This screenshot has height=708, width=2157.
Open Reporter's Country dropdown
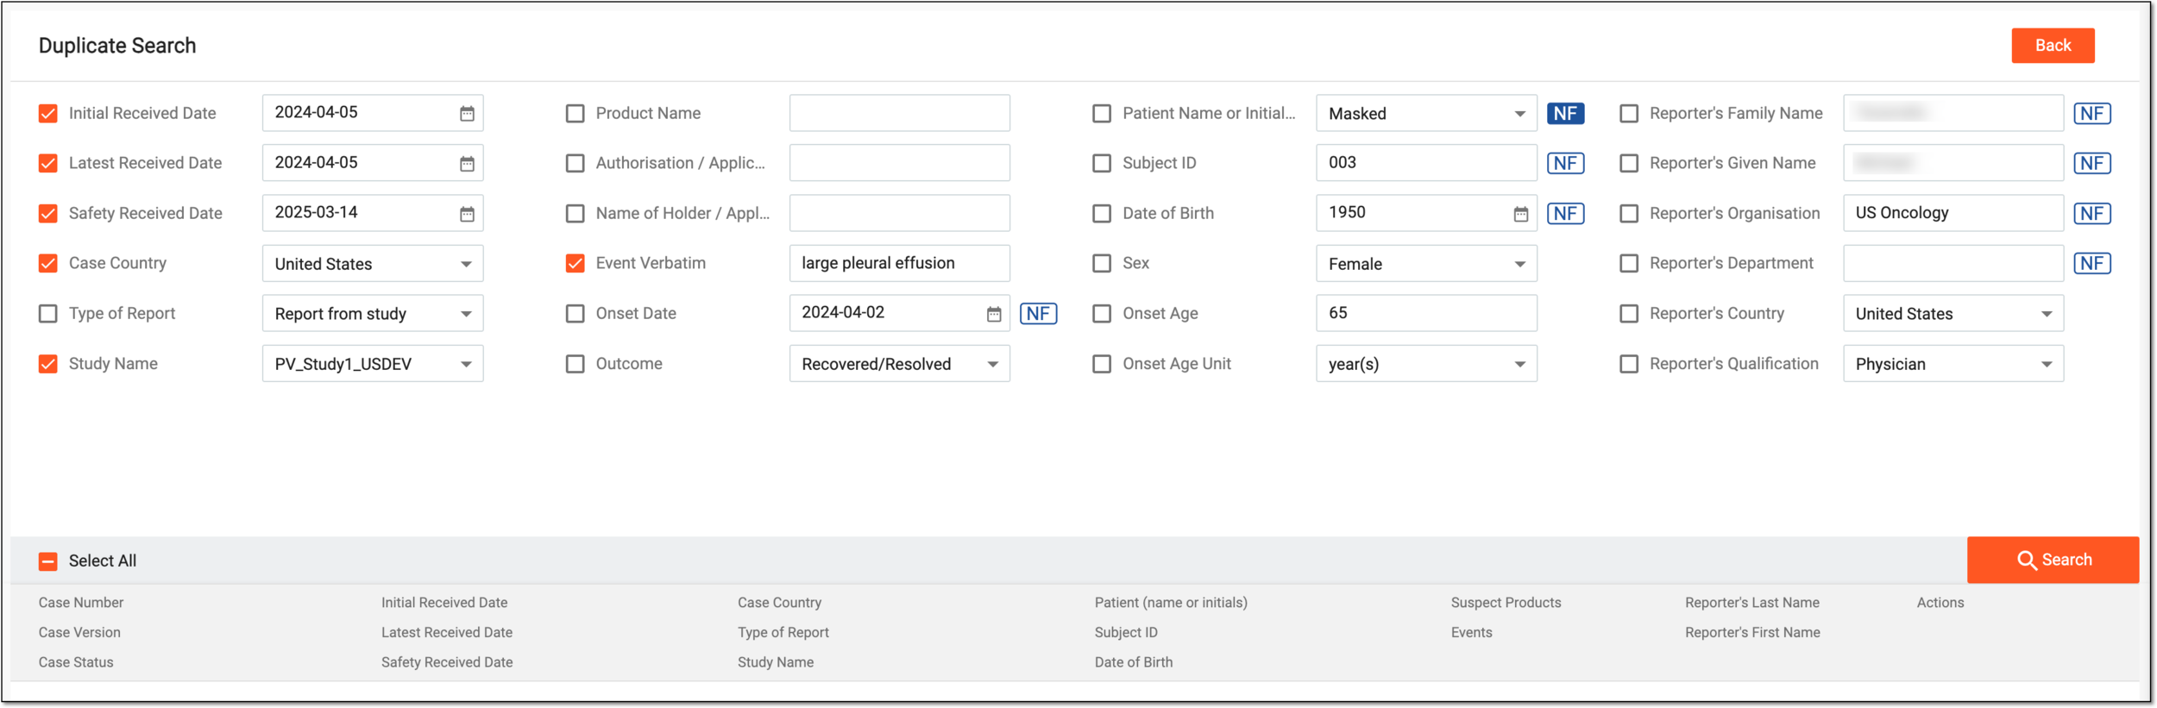coord(1953,313)
